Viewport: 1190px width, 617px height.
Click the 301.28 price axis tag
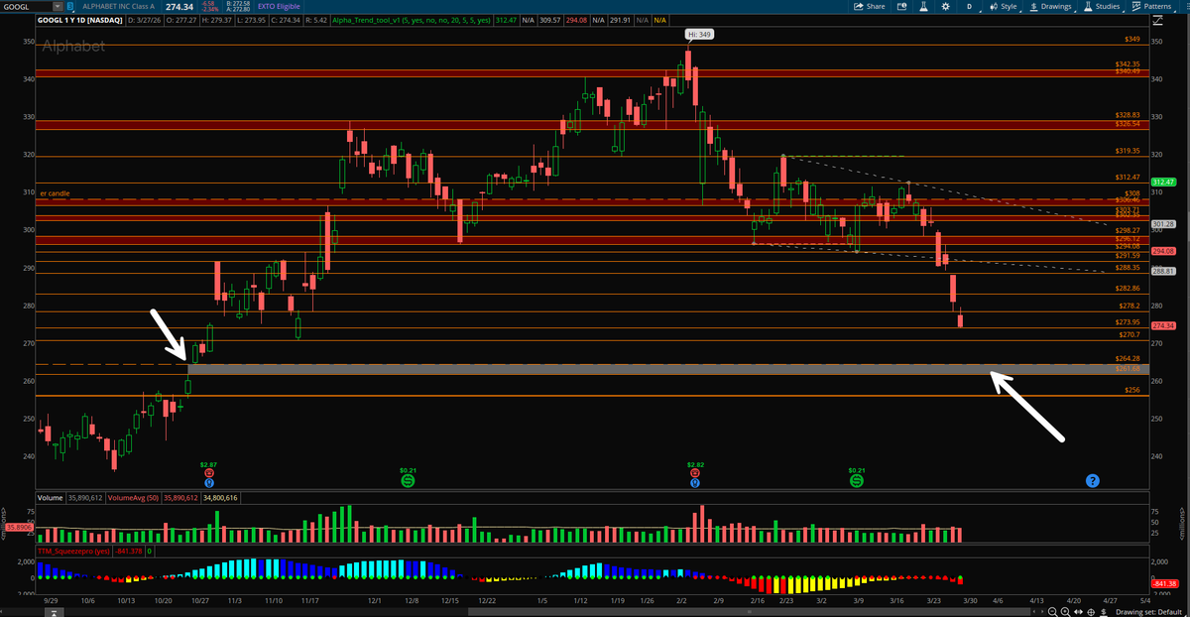1164,225
